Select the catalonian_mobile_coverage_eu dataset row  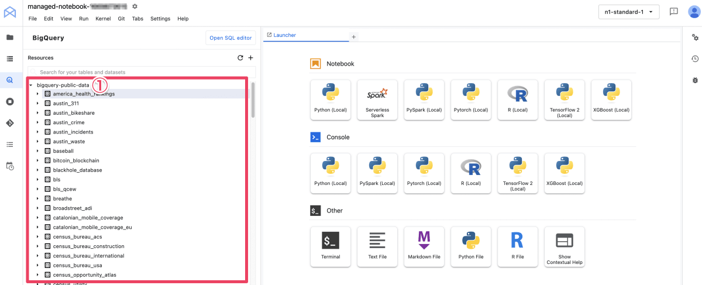pos(138,227)
